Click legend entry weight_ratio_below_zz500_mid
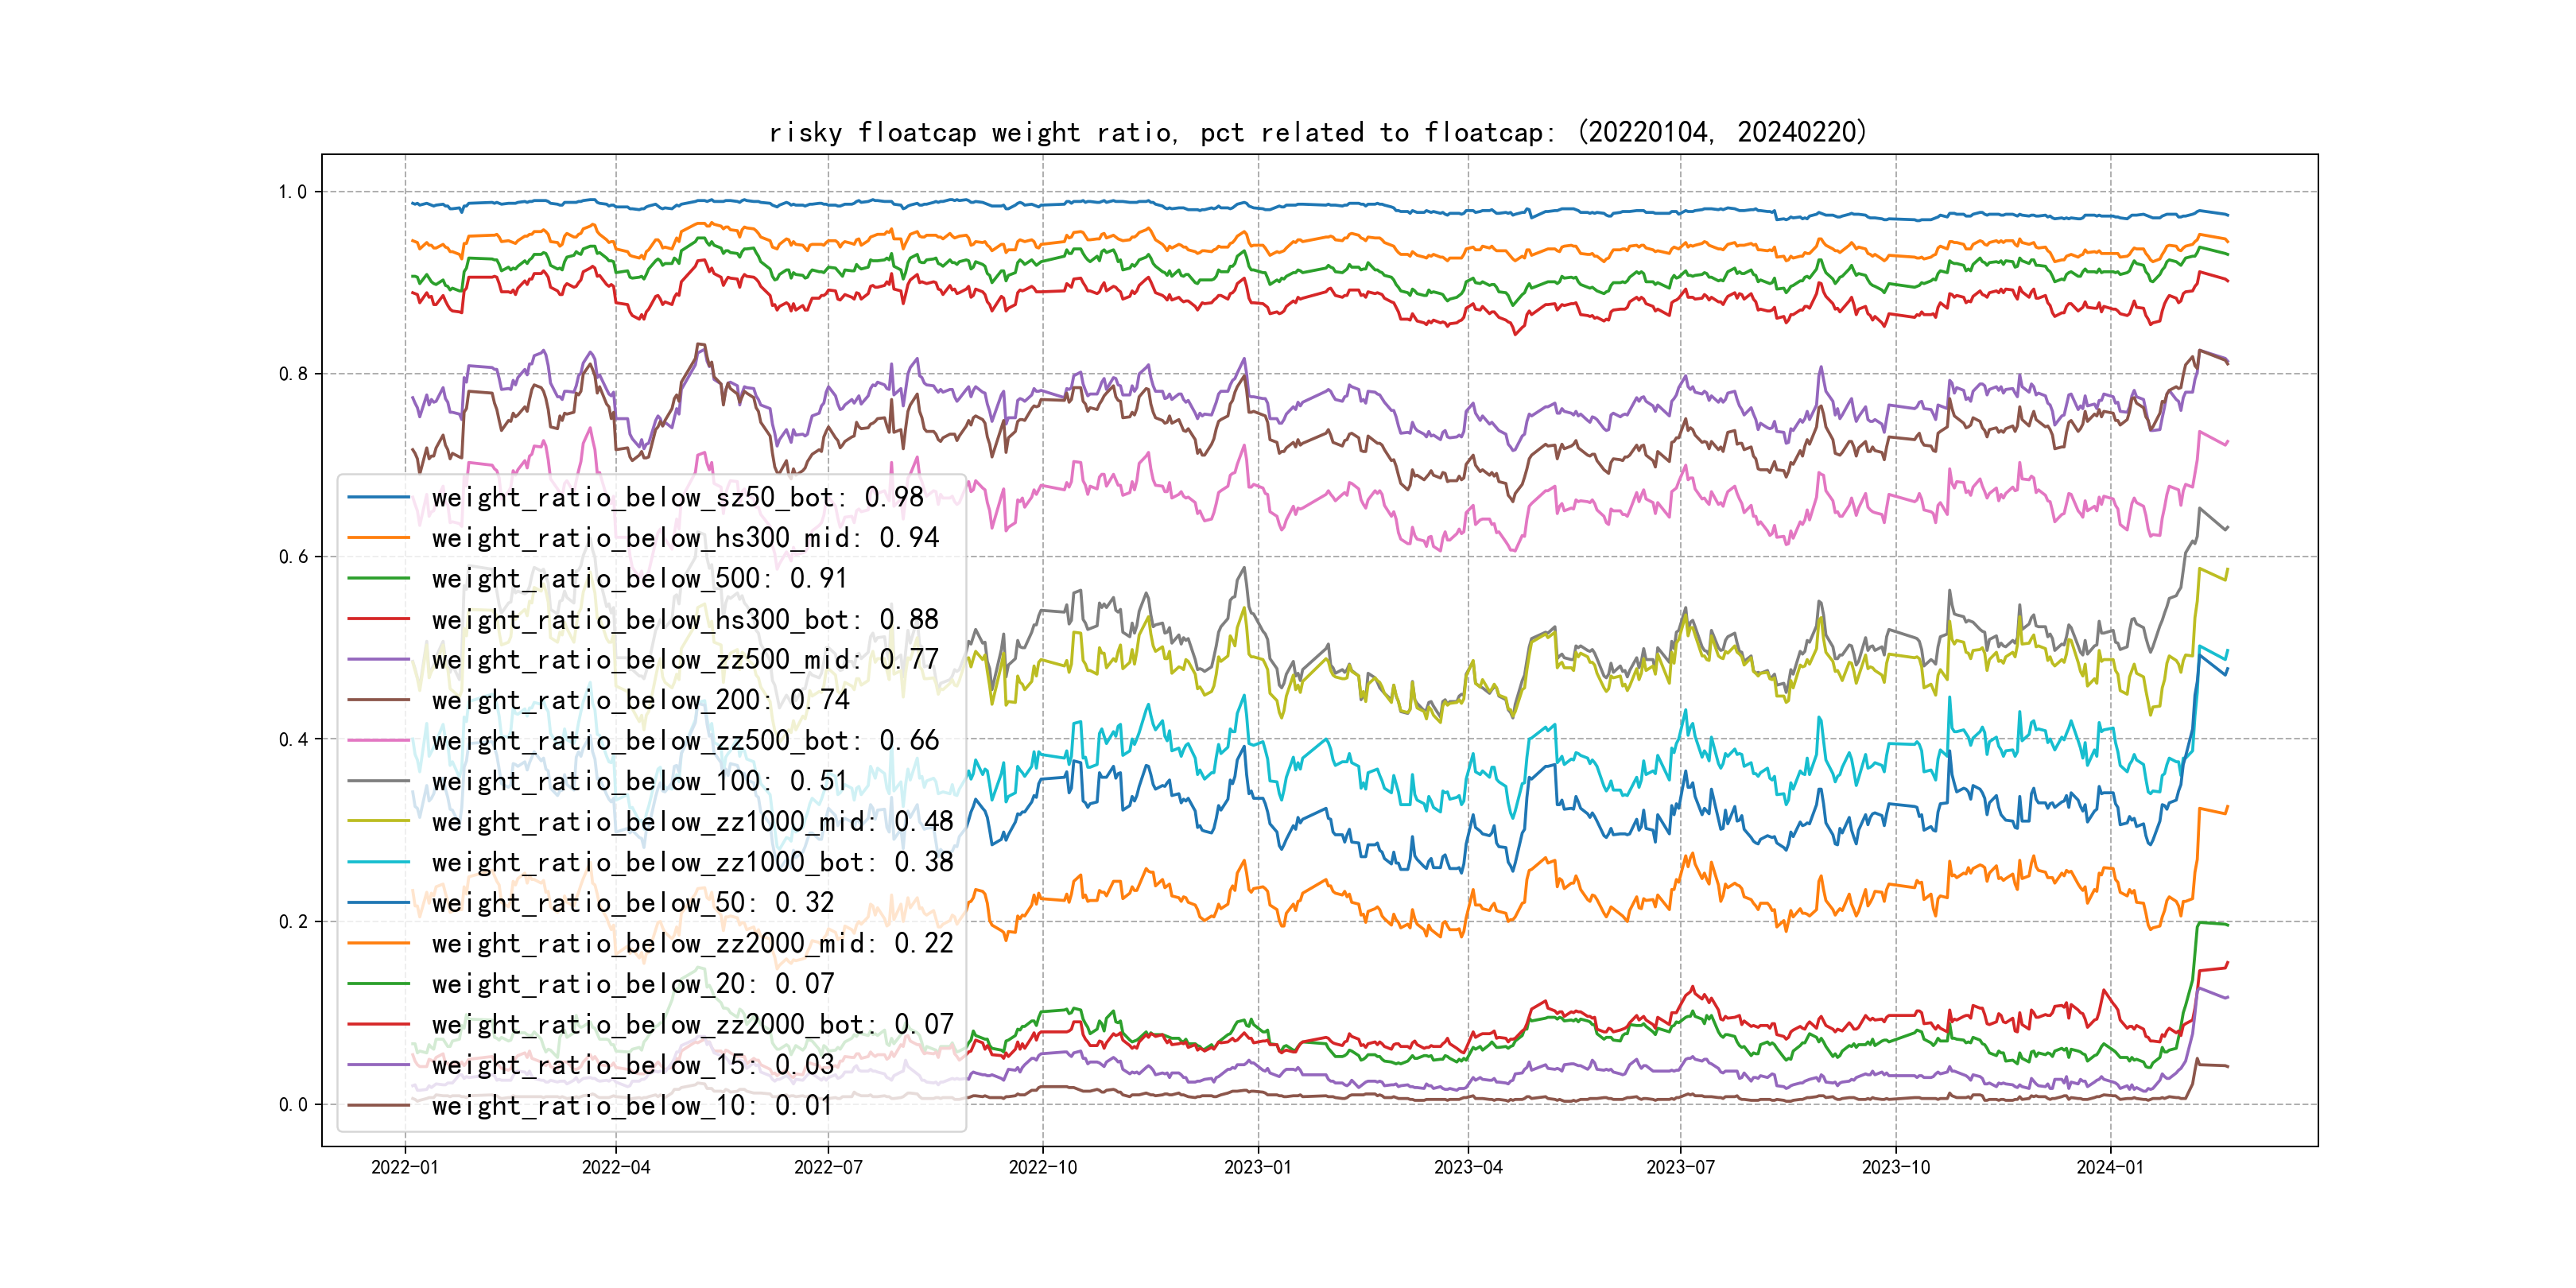Viewport: 2576px width, 1288px height. coord(685,660)
